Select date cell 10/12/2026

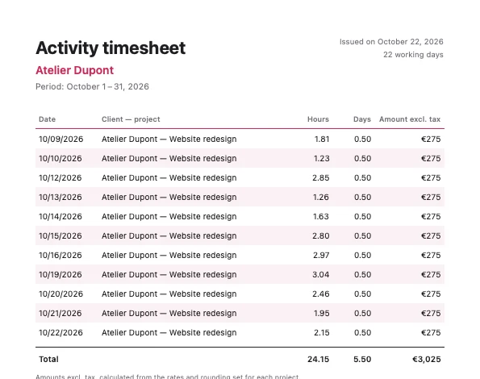(61, 177)
